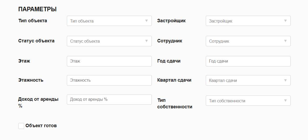Click the Квартал сдачи arrow icon
The height and width of the screenshot is (140, 308).
[x=285, y=80]
